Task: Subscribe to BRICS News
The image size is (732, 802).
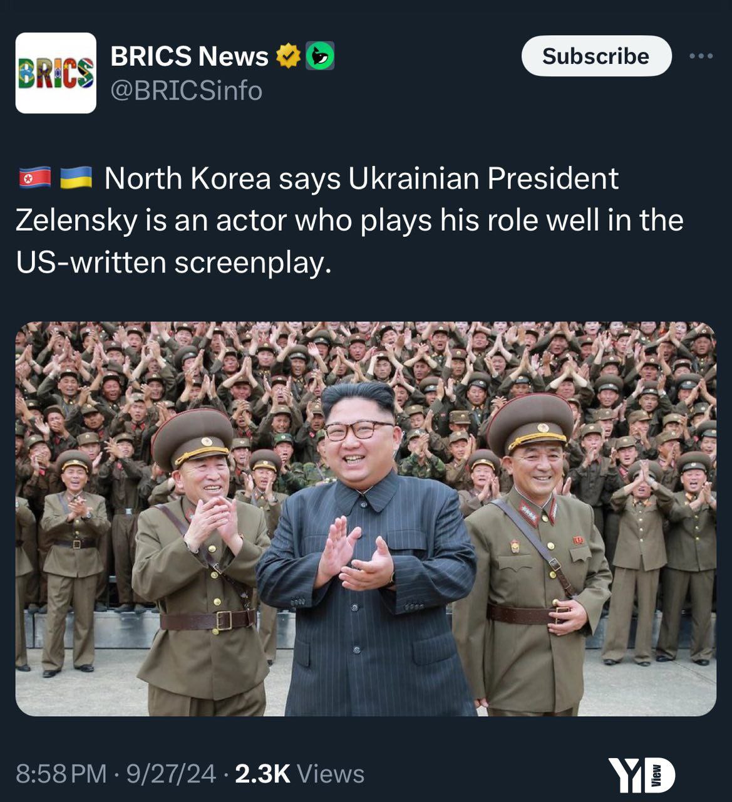Action: coord(596,56)
